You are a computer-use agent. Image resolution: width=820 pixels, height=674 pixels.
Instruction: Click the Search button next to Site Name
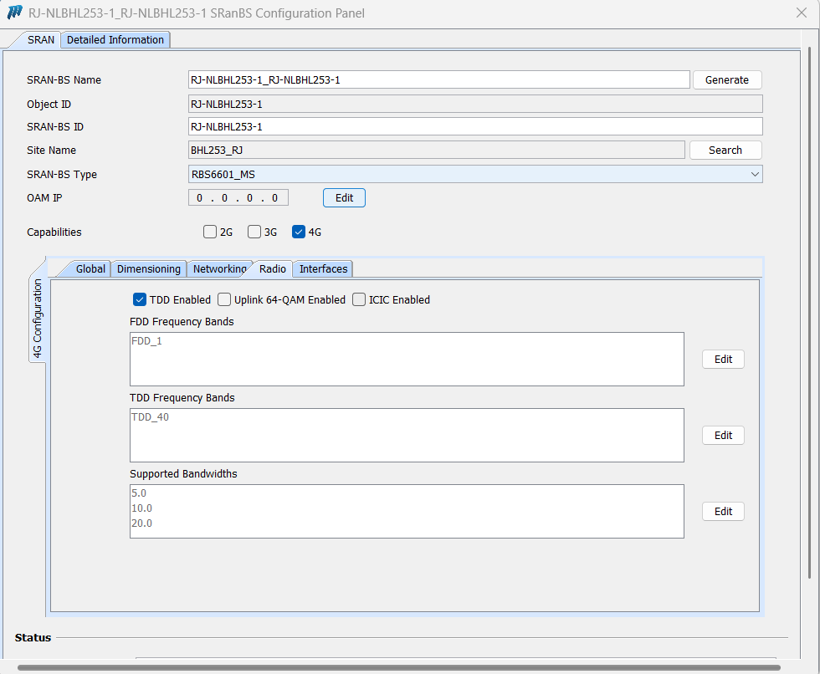[725, 151]
